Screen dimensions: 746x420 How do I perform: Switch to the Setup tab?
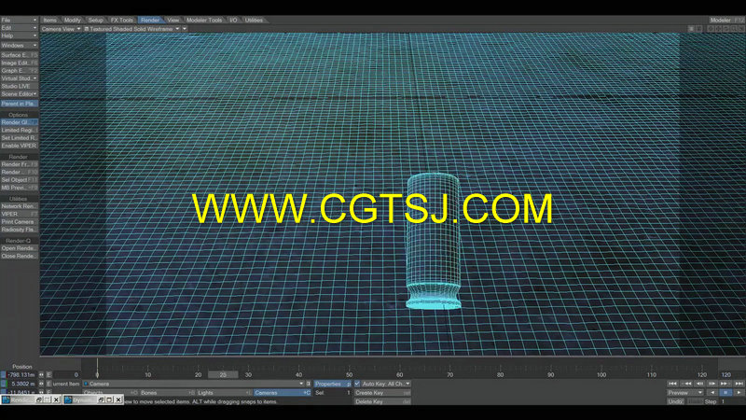pos(96,20)
